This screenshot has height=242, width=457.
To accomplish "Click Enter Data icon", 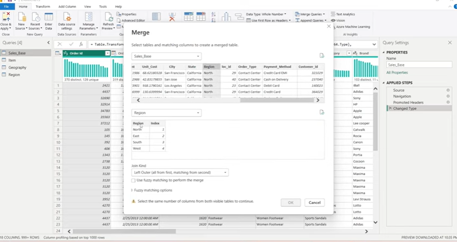I will point(48,17).
